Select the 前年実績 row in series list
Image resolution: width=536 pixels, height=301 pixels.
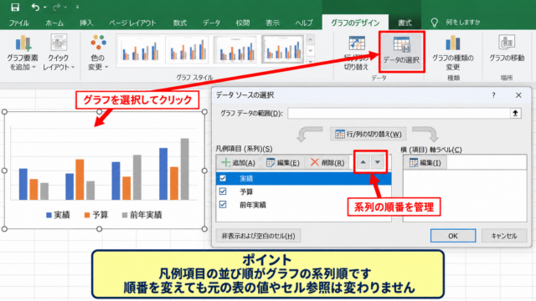[x=304, y=204]
